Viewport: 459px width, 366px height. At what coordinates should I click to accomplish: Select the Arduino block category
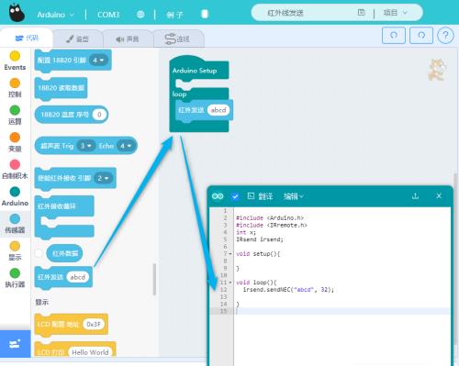[15, 196]
